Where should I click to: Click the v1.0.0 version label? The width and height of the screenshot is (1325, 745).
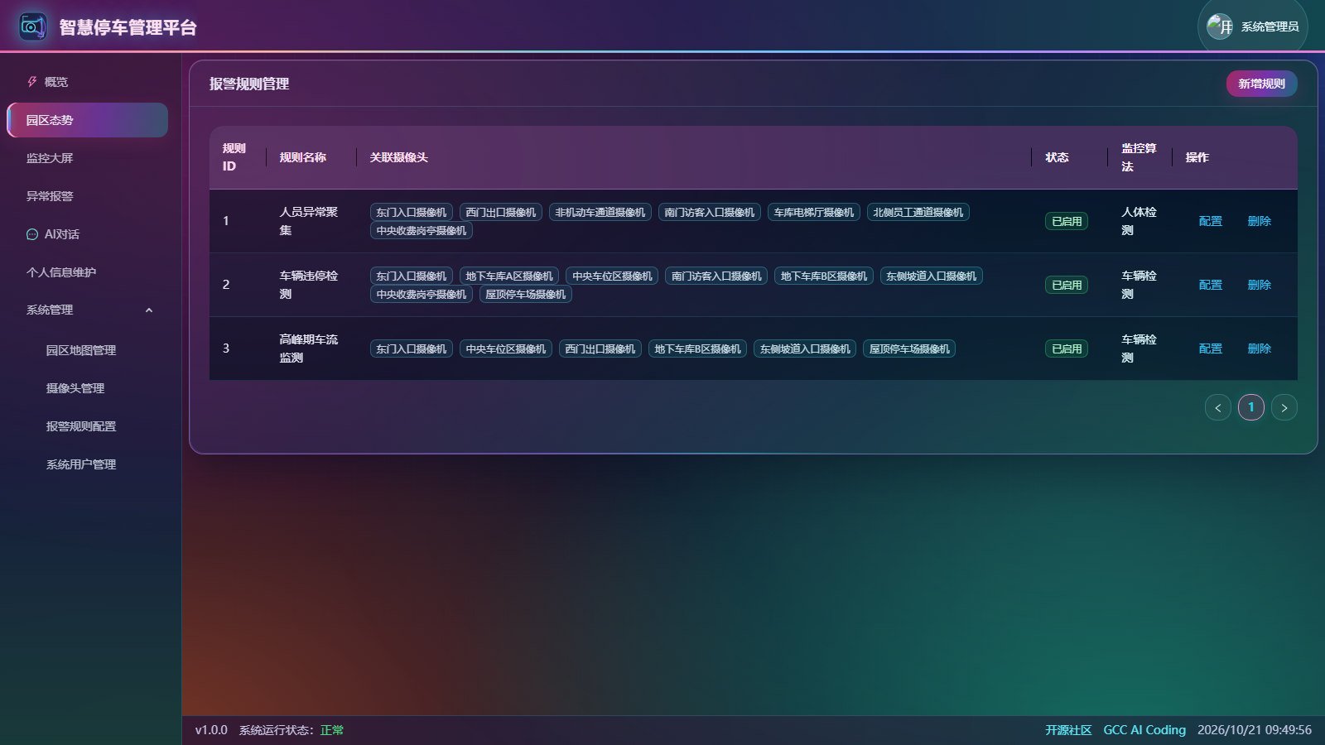211,730
